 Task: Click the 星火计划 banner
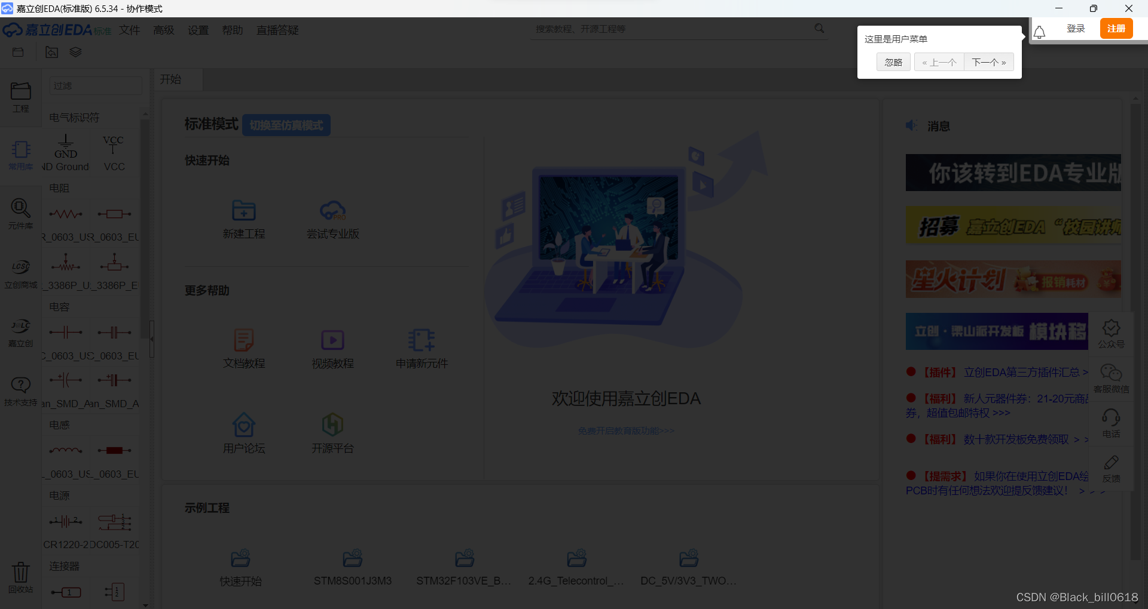1013,279
